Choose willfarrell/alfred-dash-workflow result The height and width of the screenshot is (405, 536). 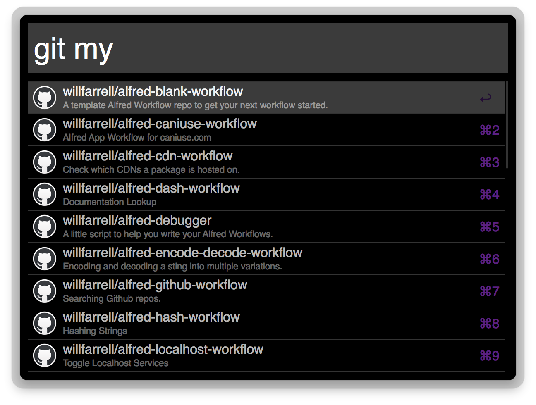click(266, 194)
